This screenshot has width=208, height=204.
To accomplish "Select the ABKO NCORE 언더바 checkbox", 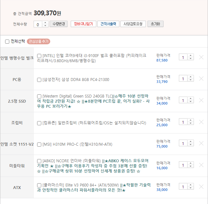I will click(39, 161).
